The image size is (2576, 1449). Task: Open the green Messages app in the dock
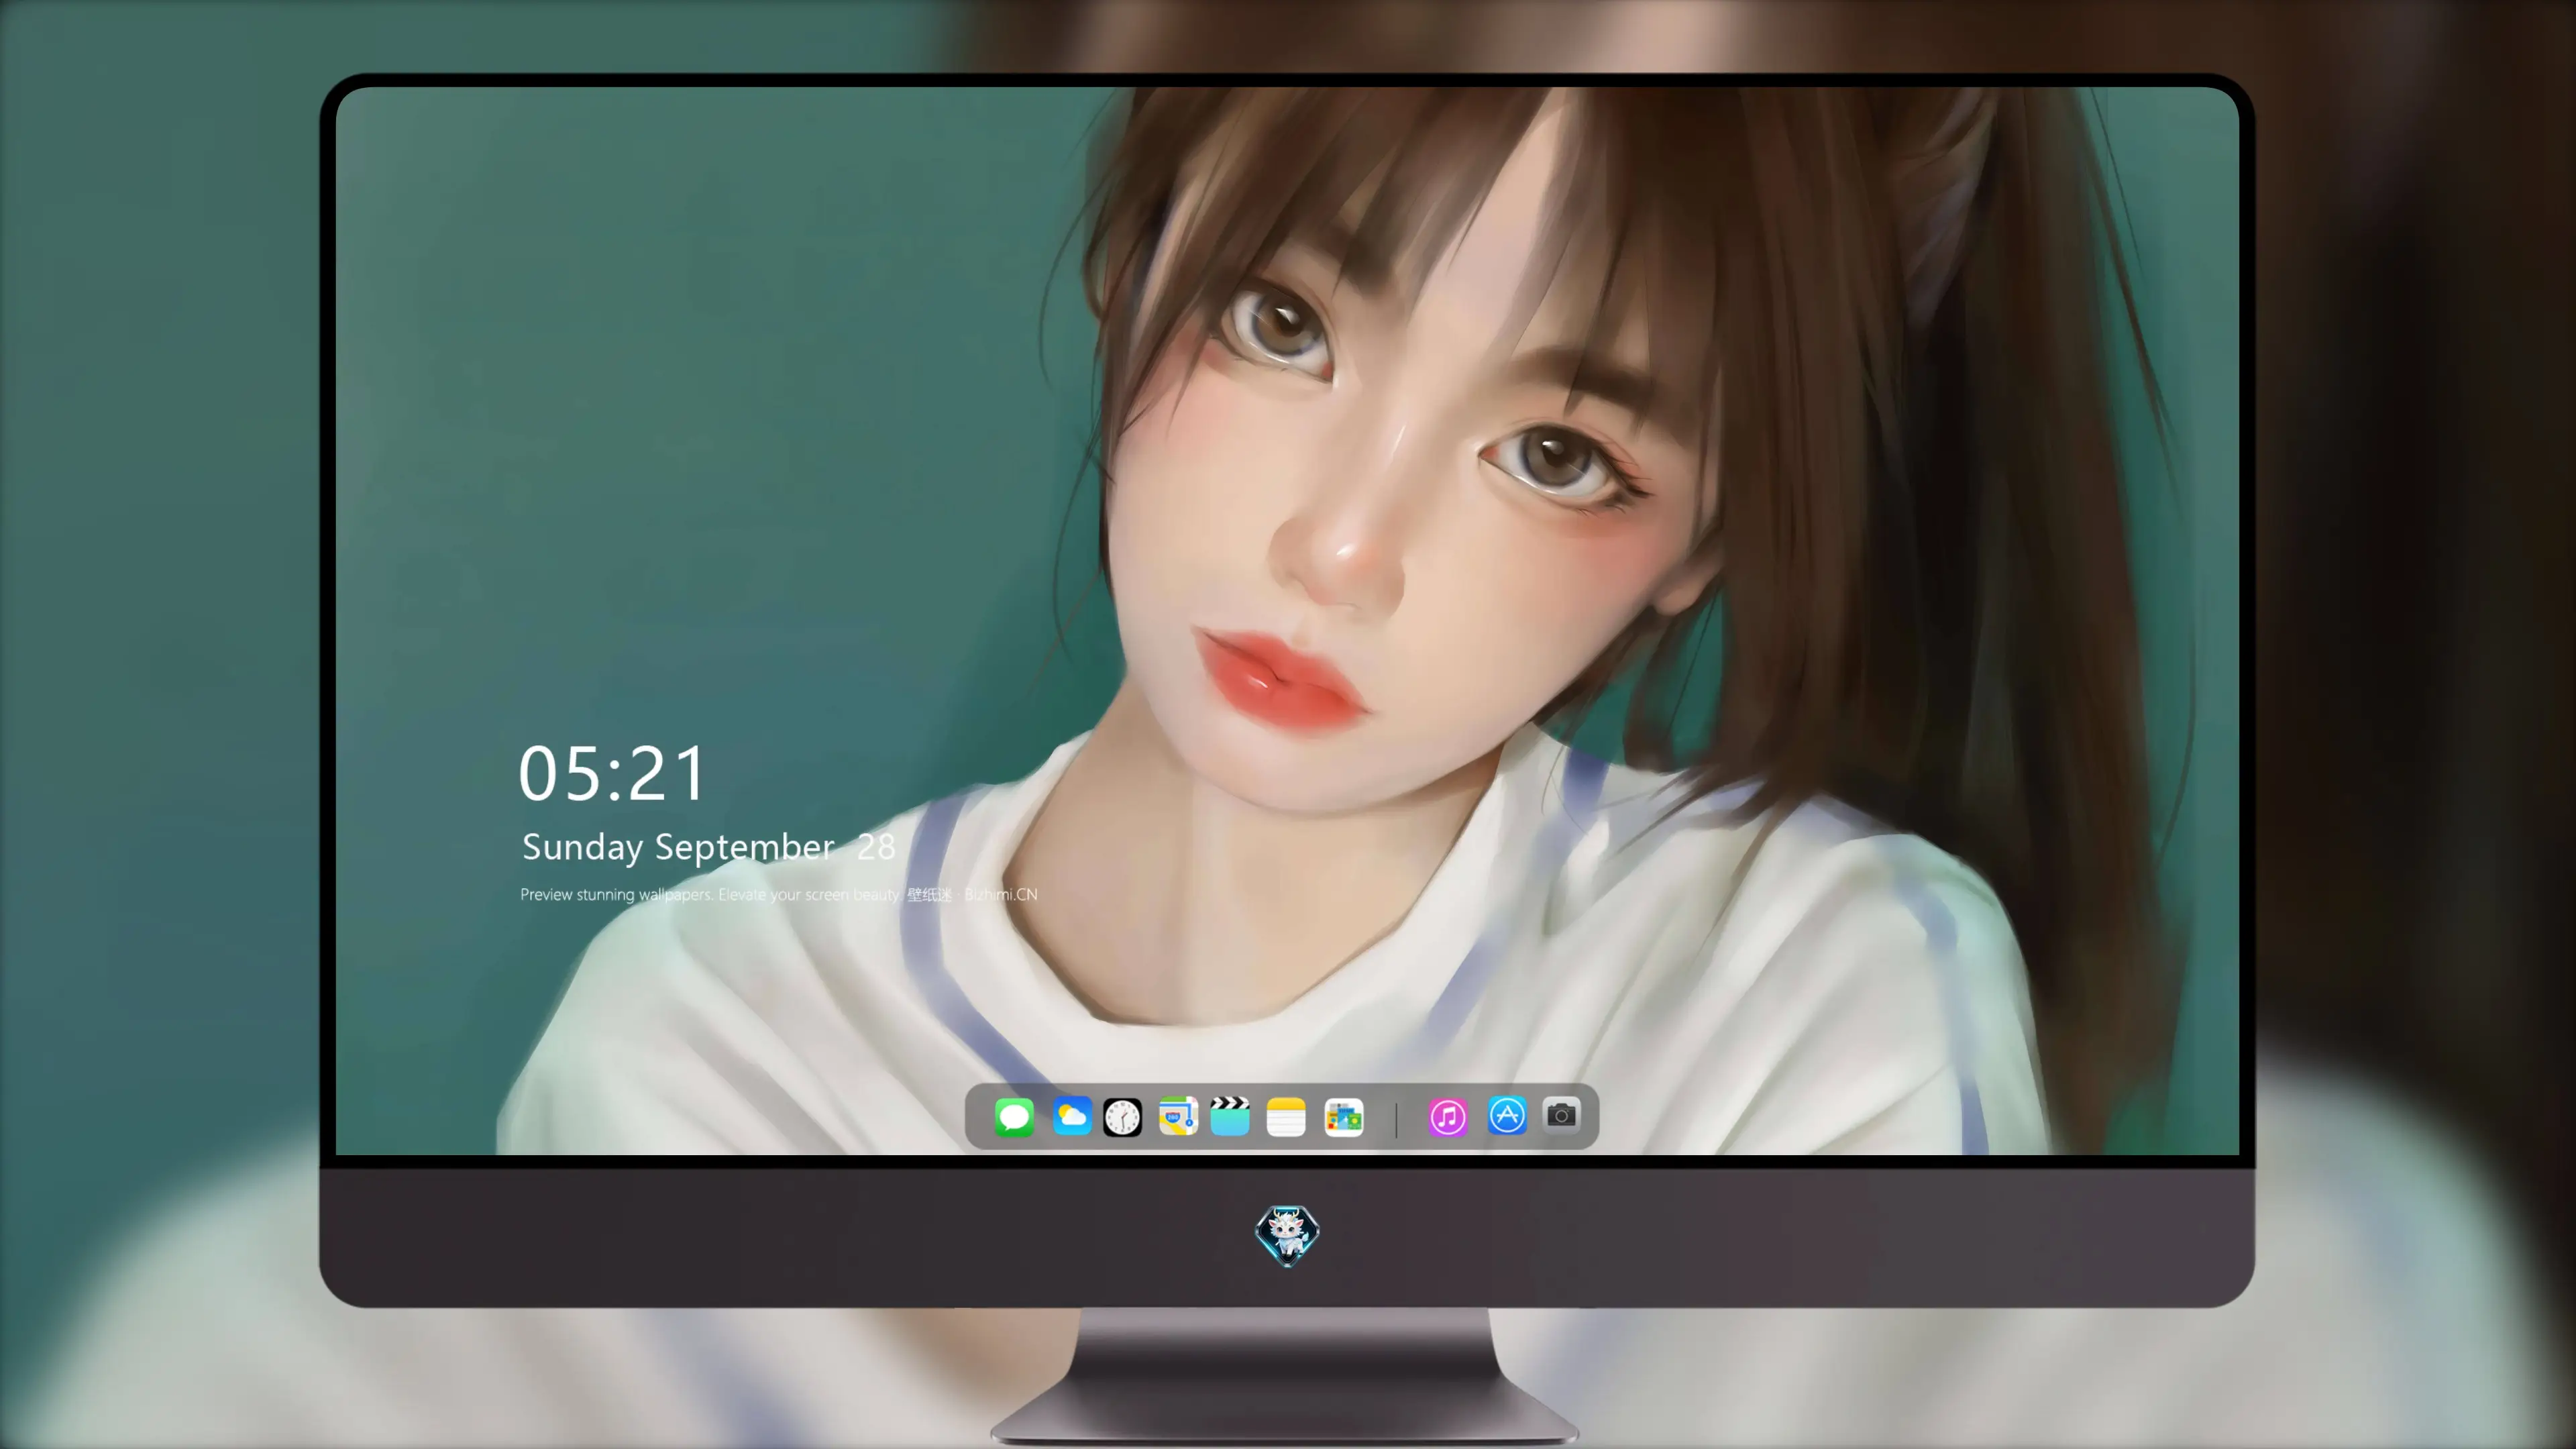coord(1014,1116)
